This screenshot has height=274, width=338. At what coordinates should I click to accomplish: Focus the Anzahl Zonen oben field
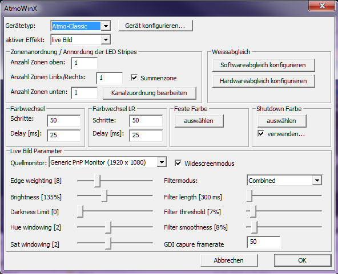coord(84,63)
